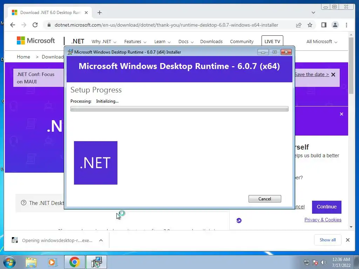Open the Community nav item
The image size is (359, 269).
coord(242,42)
